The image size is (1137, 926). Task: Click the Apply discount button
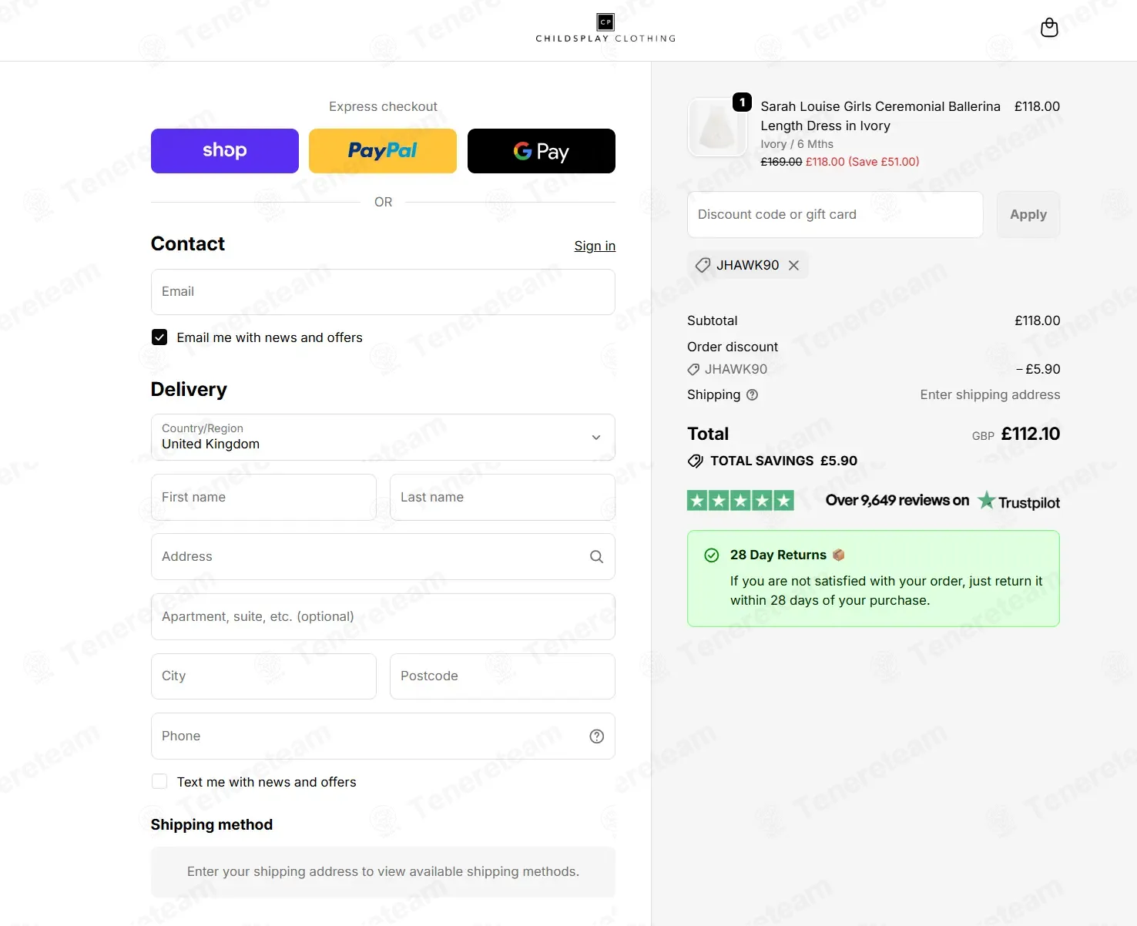pos(1028,214)
